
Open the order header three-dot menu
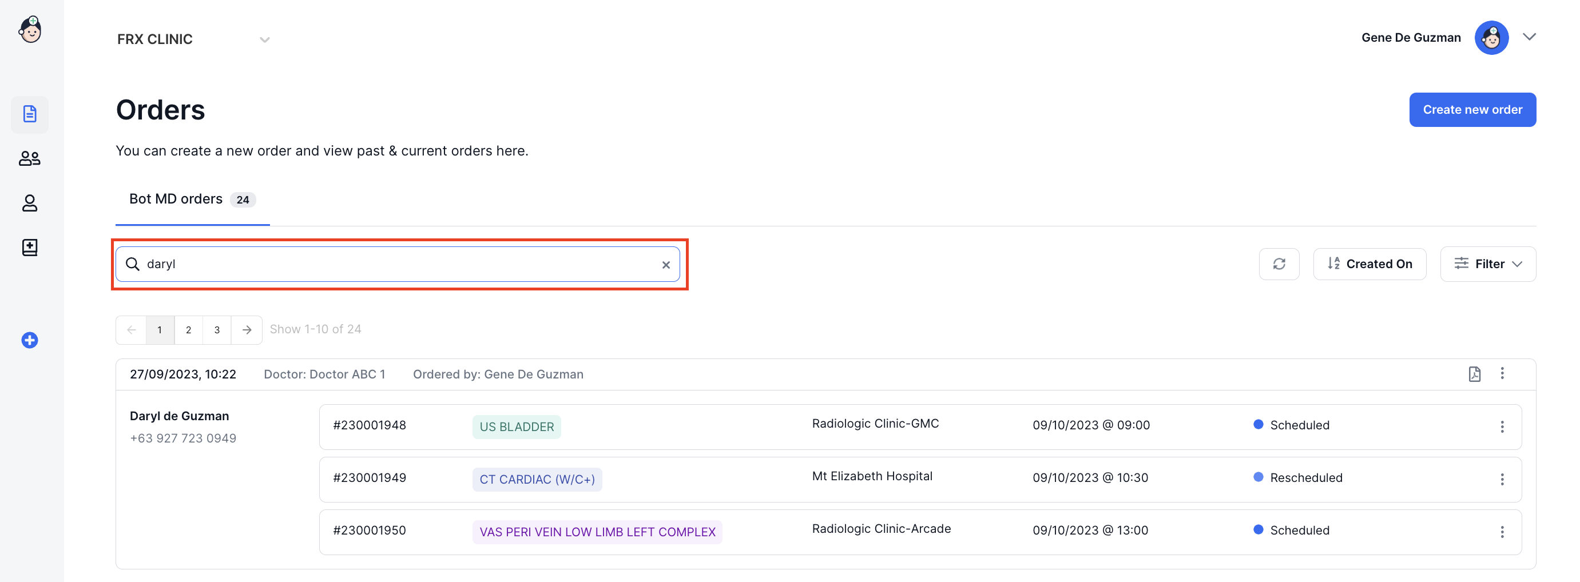coord(1502,373)
